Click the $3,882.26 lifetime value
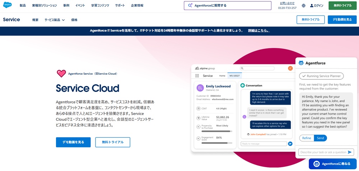The width and height of the screenshot is (359, 171). [223, 117]
